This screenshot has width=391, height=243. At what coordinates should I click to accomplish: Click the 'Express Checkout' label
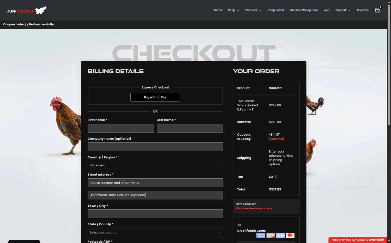[x=155, y=87]
